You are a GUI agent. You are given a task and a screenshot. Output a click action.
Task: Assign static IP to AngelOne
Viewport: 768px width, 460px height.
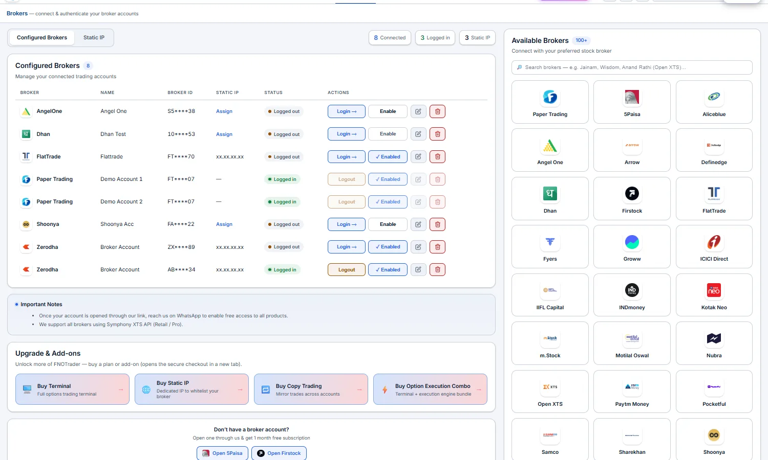pyautogui.click(x=224, y=111)
